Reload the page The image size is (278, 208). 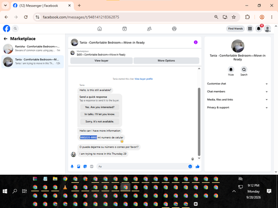coord(26,17)
